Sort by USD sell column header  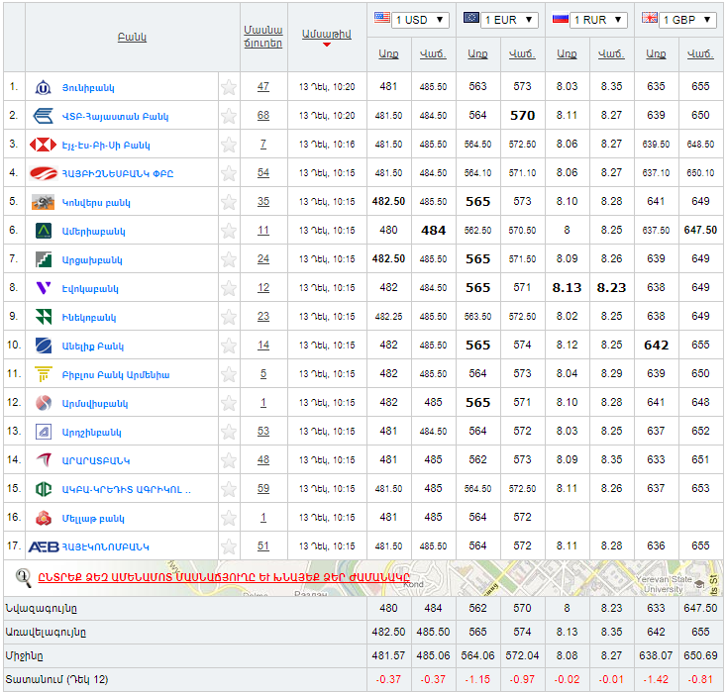433,53
